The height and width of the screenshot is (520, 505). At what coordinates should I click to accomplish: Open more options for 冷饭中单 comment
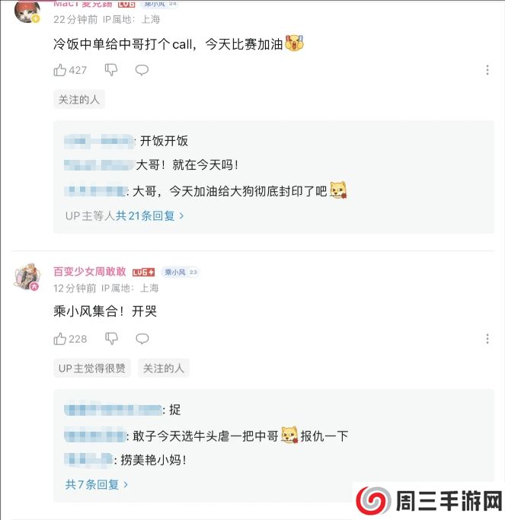tap(487, 70)
